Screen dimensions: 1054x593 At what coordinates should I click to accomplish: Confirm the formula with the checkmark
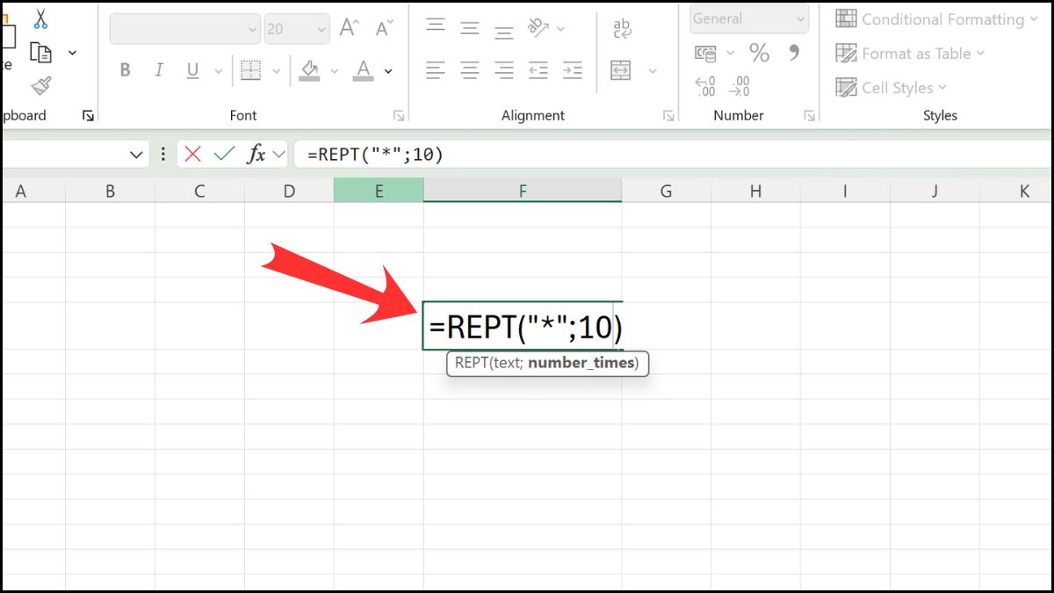coord(221,154)
